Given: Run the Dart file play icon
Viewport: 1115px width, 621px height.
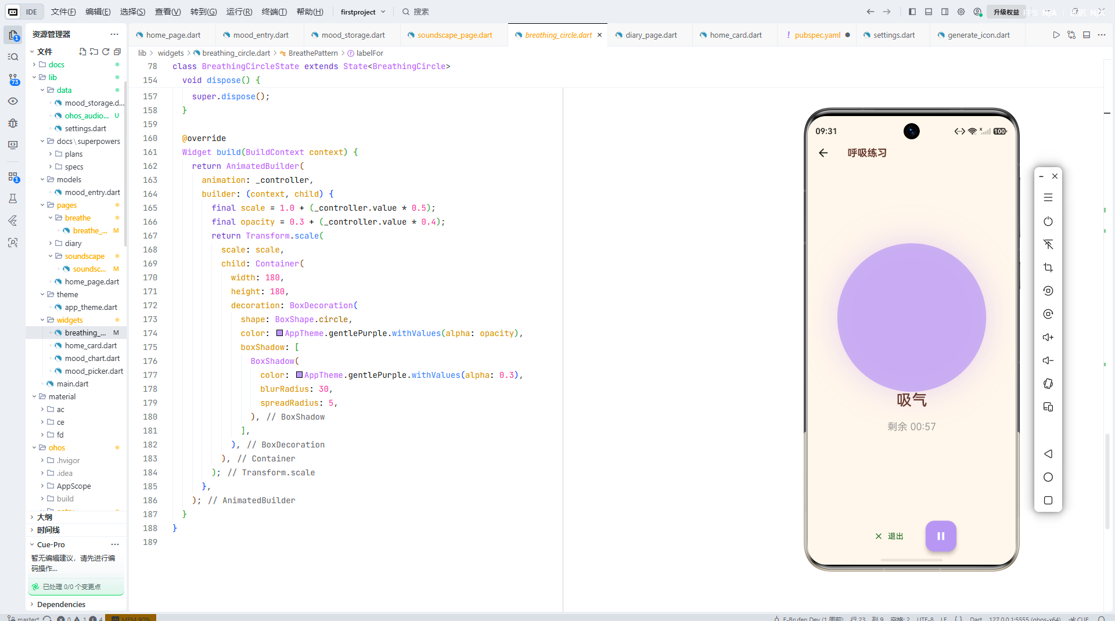Looking at the screenshot, I should click(x=1056, y=35).
